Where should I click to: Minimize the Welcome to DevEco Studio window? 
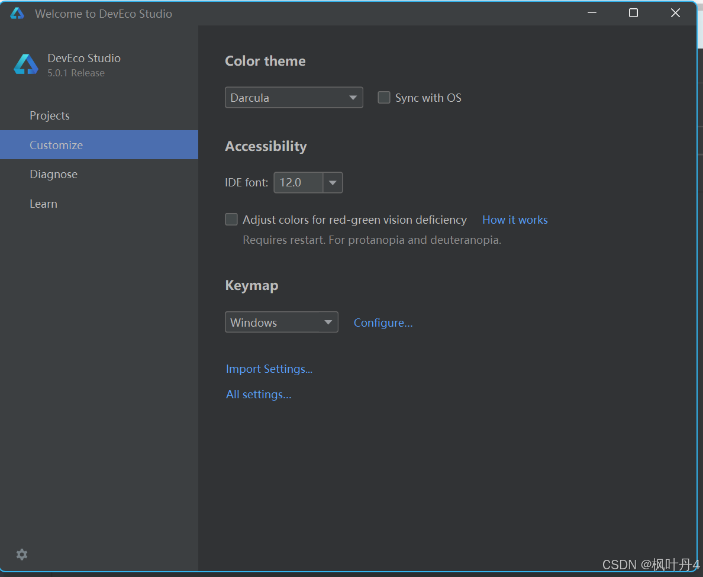coord(591,13)
